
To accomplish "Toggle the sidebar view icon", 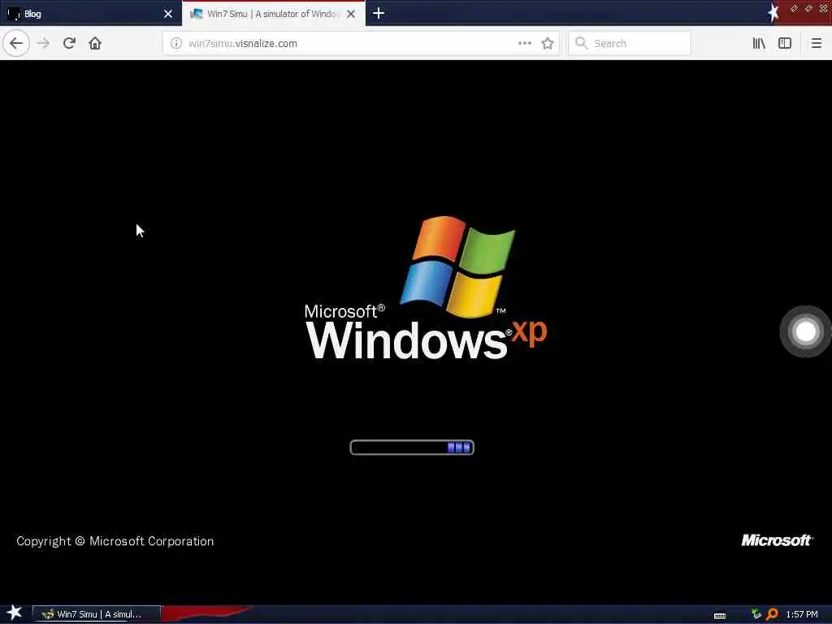I will coord(785,43).
